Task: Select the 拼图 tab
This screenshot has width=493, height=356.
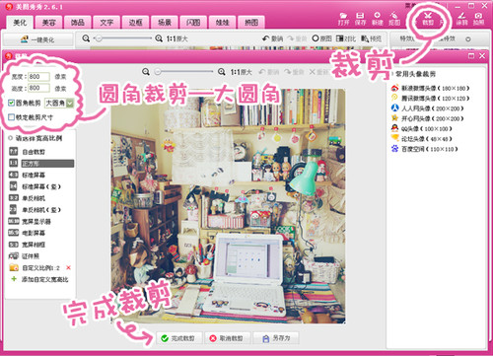Action: (251, 23)
